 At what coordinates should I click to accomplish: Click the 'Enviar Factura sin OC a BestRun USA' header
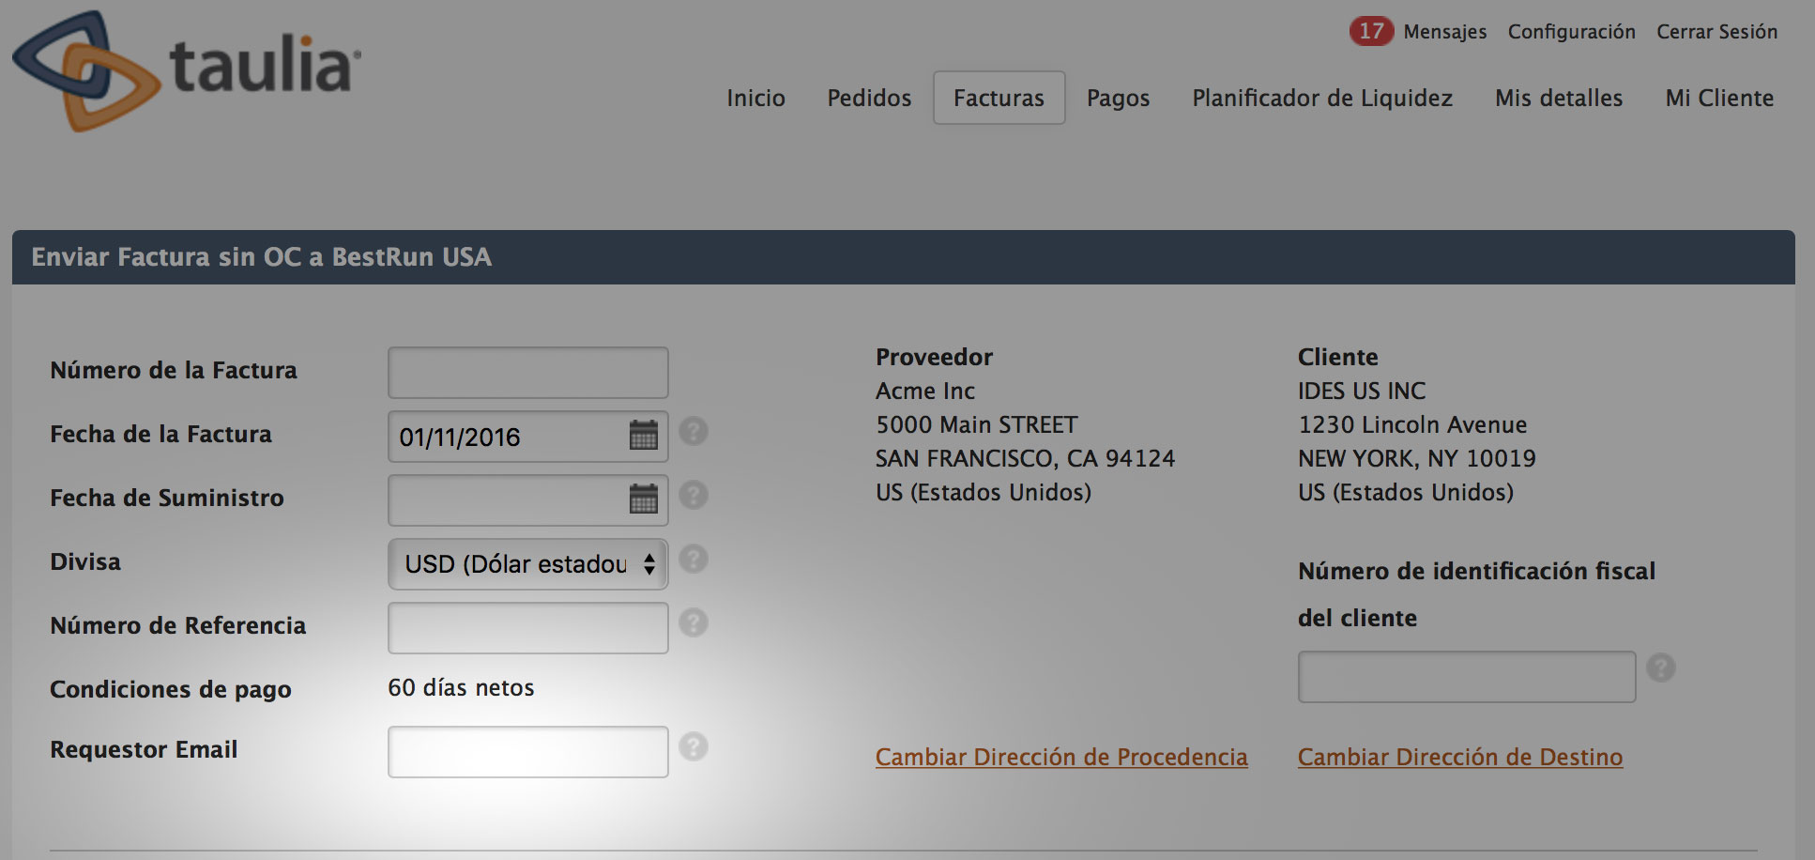[262, 257]
